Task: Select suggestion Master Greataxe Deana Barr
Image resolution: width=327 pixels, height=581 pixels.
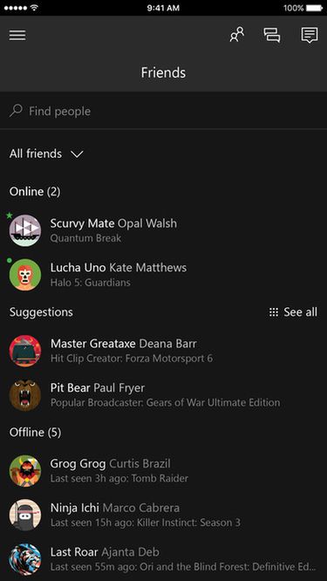Action: (163, 351)
